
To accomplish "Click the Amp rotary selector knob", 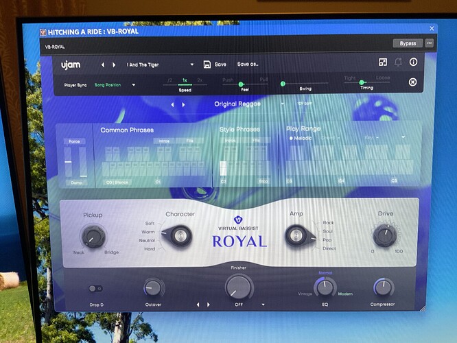I will (x=299, y=235).
